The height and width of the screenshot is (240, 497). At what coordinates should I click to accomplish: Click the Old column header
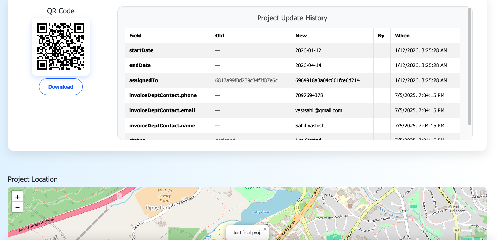click(220, 36)
